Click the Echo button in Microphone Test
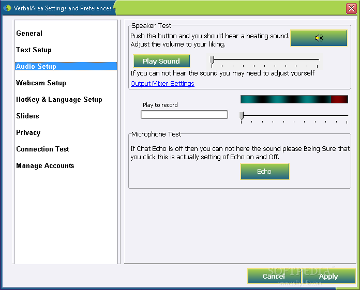Image resolution: width=360 pixels, height=290 pixels. (264, 172)
